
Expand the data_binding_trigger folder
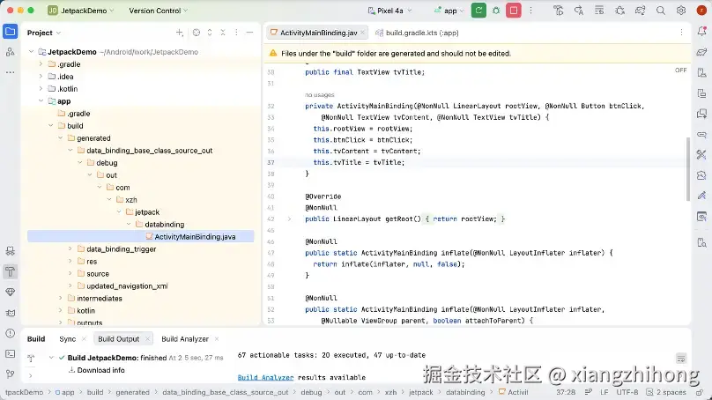70,248
